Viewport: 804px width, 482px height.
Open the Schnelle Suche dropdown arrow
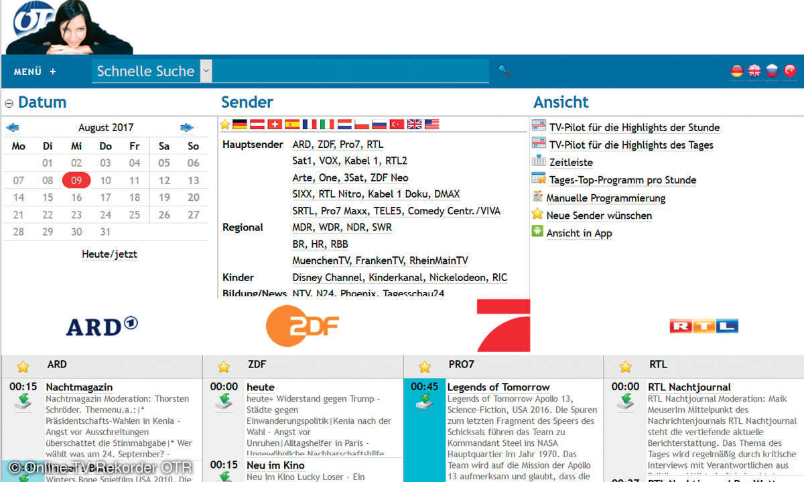206,71
